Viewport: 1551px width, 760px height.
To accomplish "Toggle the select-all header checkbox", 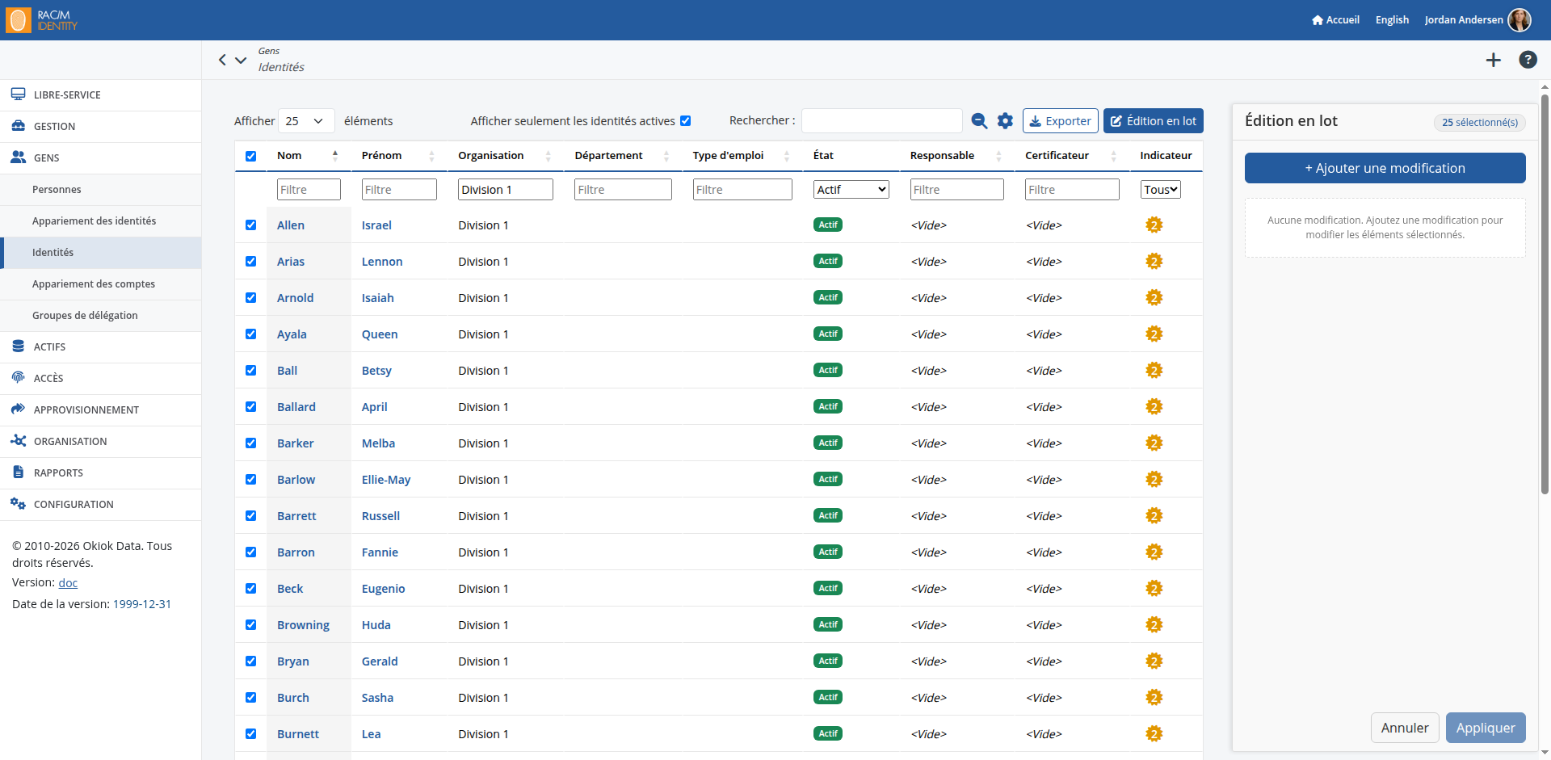I will tap(250, 156).
